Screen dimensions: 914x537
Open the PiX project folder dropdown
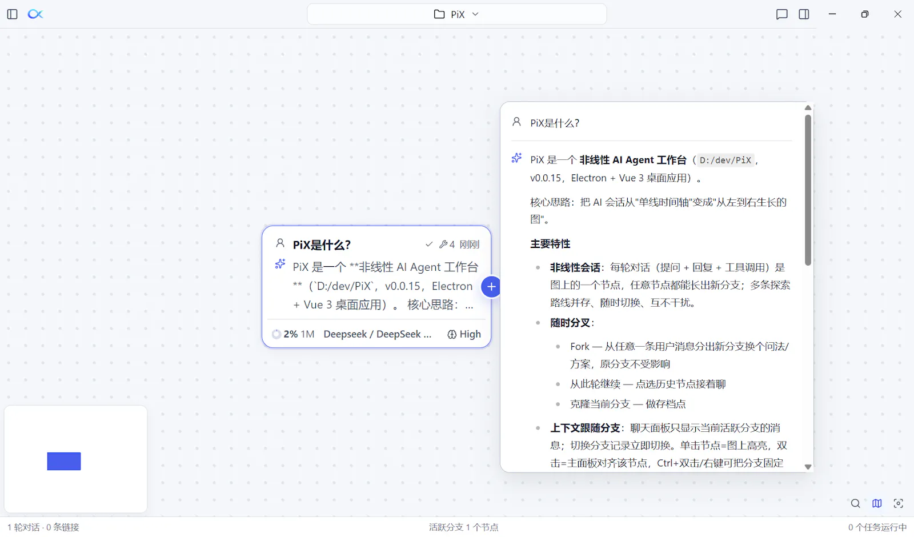(x=456, y=14)
